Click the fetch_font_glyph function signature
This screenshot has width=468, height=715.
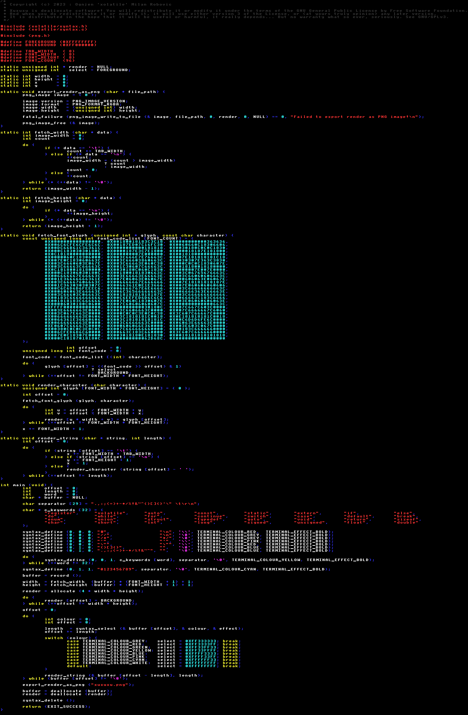pos(117,235)
